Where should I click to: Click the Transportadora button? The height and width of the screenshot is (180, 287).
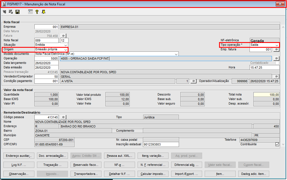86,174
